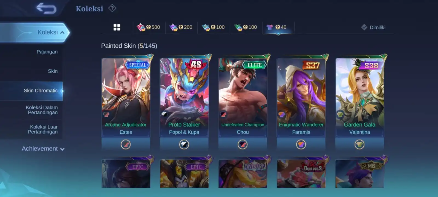Open the Undefeated Champion Chou card

click(243, 97)
